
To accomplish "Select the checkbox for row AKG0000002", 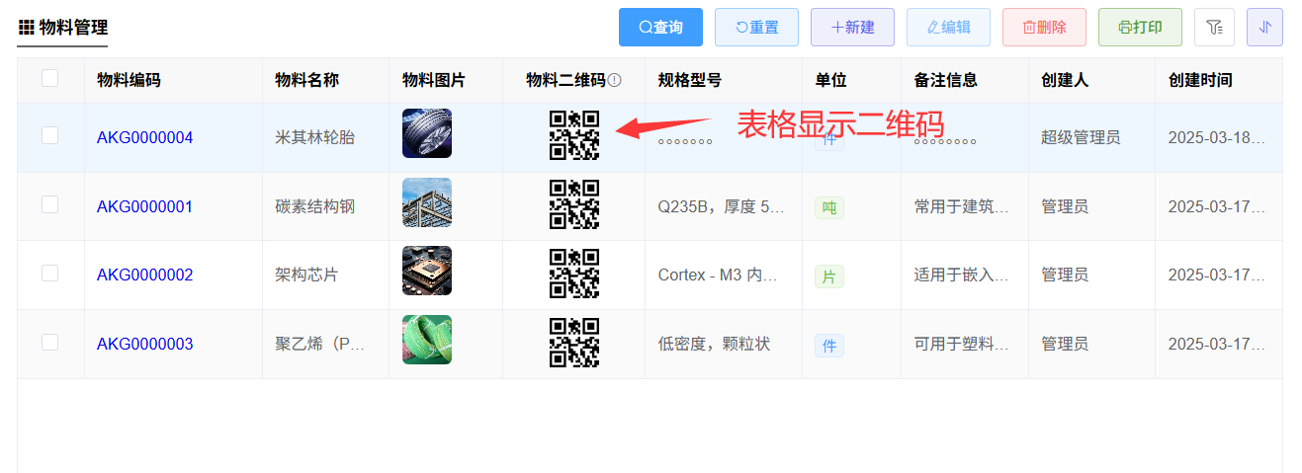I will (x=50, y=274).
